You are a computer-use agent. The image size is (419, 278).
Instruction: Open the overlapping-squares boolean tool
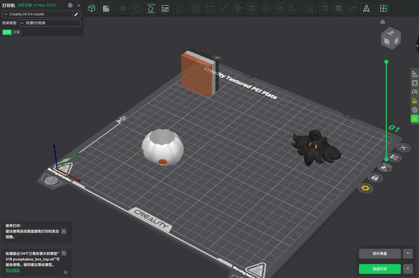tap(280, 8)
